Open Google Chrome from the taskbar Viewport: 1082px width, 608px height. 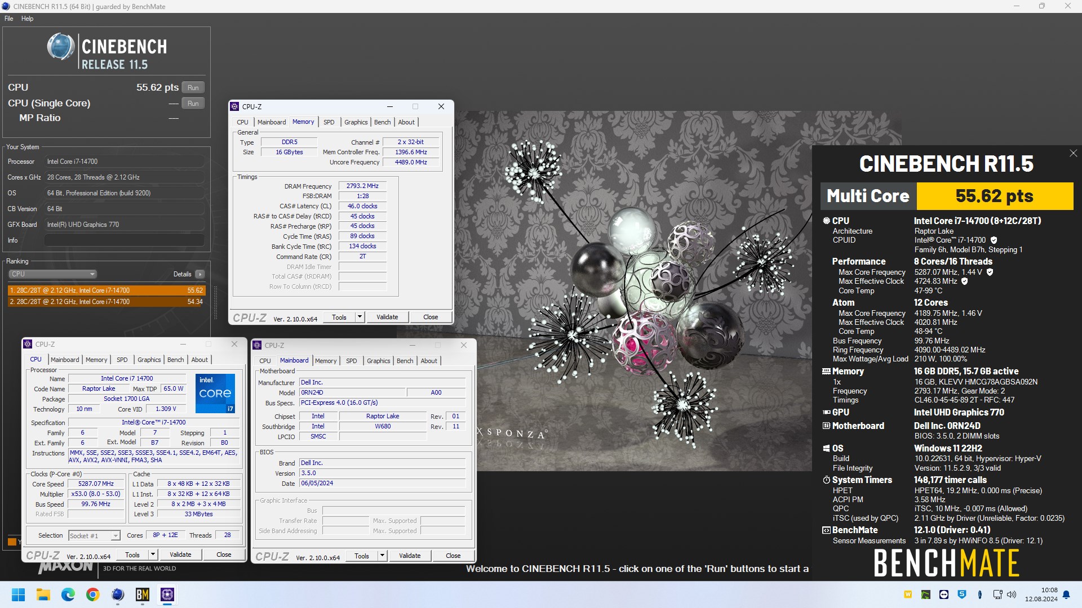[93, 594]
